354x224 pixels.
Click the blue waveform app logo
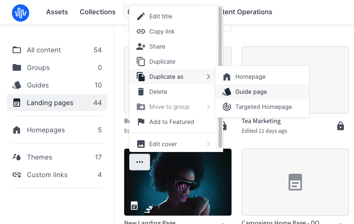tap(21, 13)
